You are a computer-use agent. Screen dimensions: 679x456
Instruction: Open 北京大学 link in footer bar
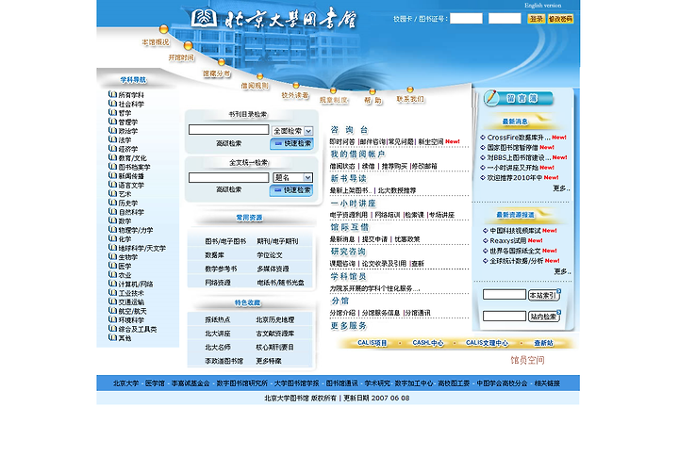pos(126,383)
